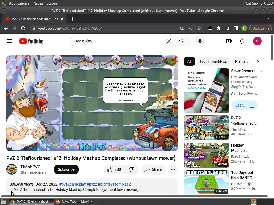Reload the YouTube page

click(23, 28)
